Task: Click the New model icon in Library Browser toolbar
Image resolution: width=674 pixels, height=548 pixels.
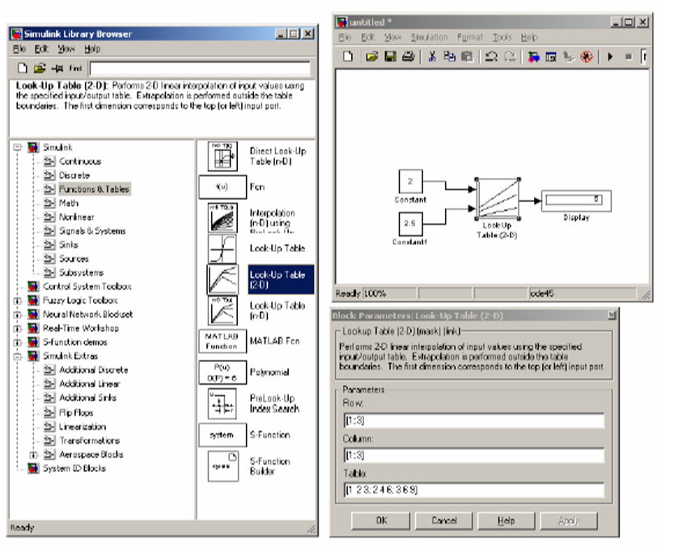Action: [23, 68]
